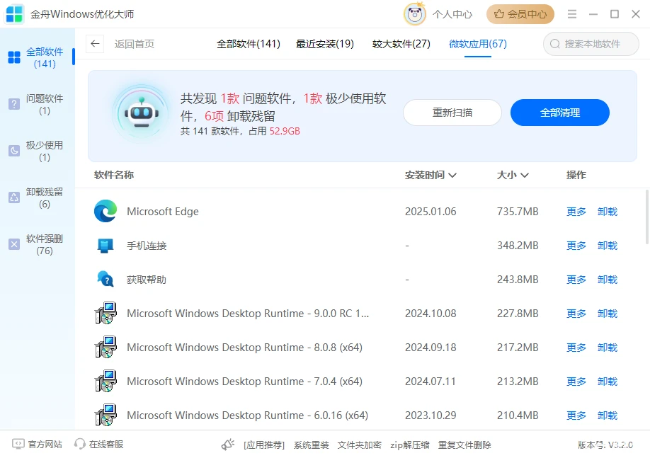Screen dimensions: 650x458
Task: Uninstall Microsoft Edge via 卸载
Action: pyautogui.click(x=608, y=212)
